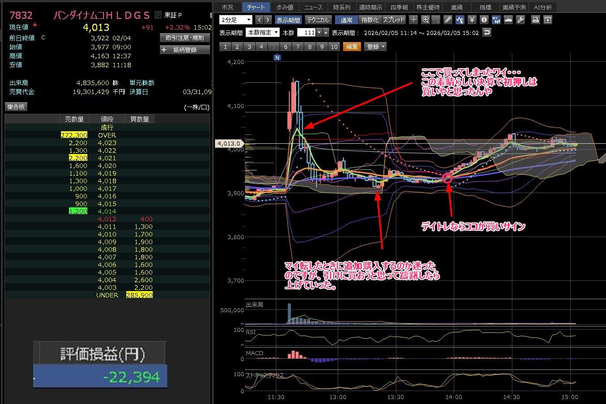606x404 pixels.
Task: Click the yen symbol icon in toolbar
Action: click(472, 20)
